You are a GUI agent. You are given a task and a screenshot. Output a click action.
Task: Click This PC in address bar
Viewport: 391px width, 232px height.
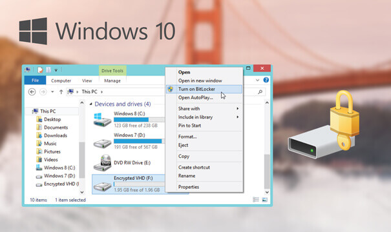point(90,92)
